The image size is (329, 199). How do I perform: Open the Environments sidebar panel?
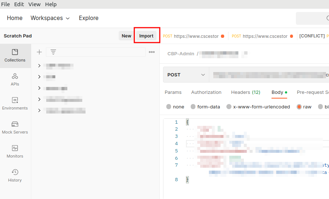[15, 104]
